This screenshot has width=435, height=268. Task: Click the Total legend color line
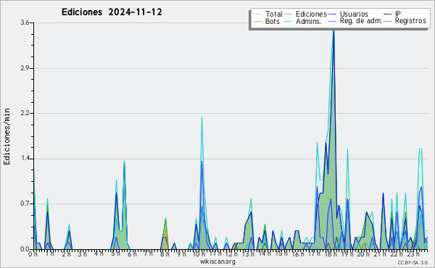point(257,14)
